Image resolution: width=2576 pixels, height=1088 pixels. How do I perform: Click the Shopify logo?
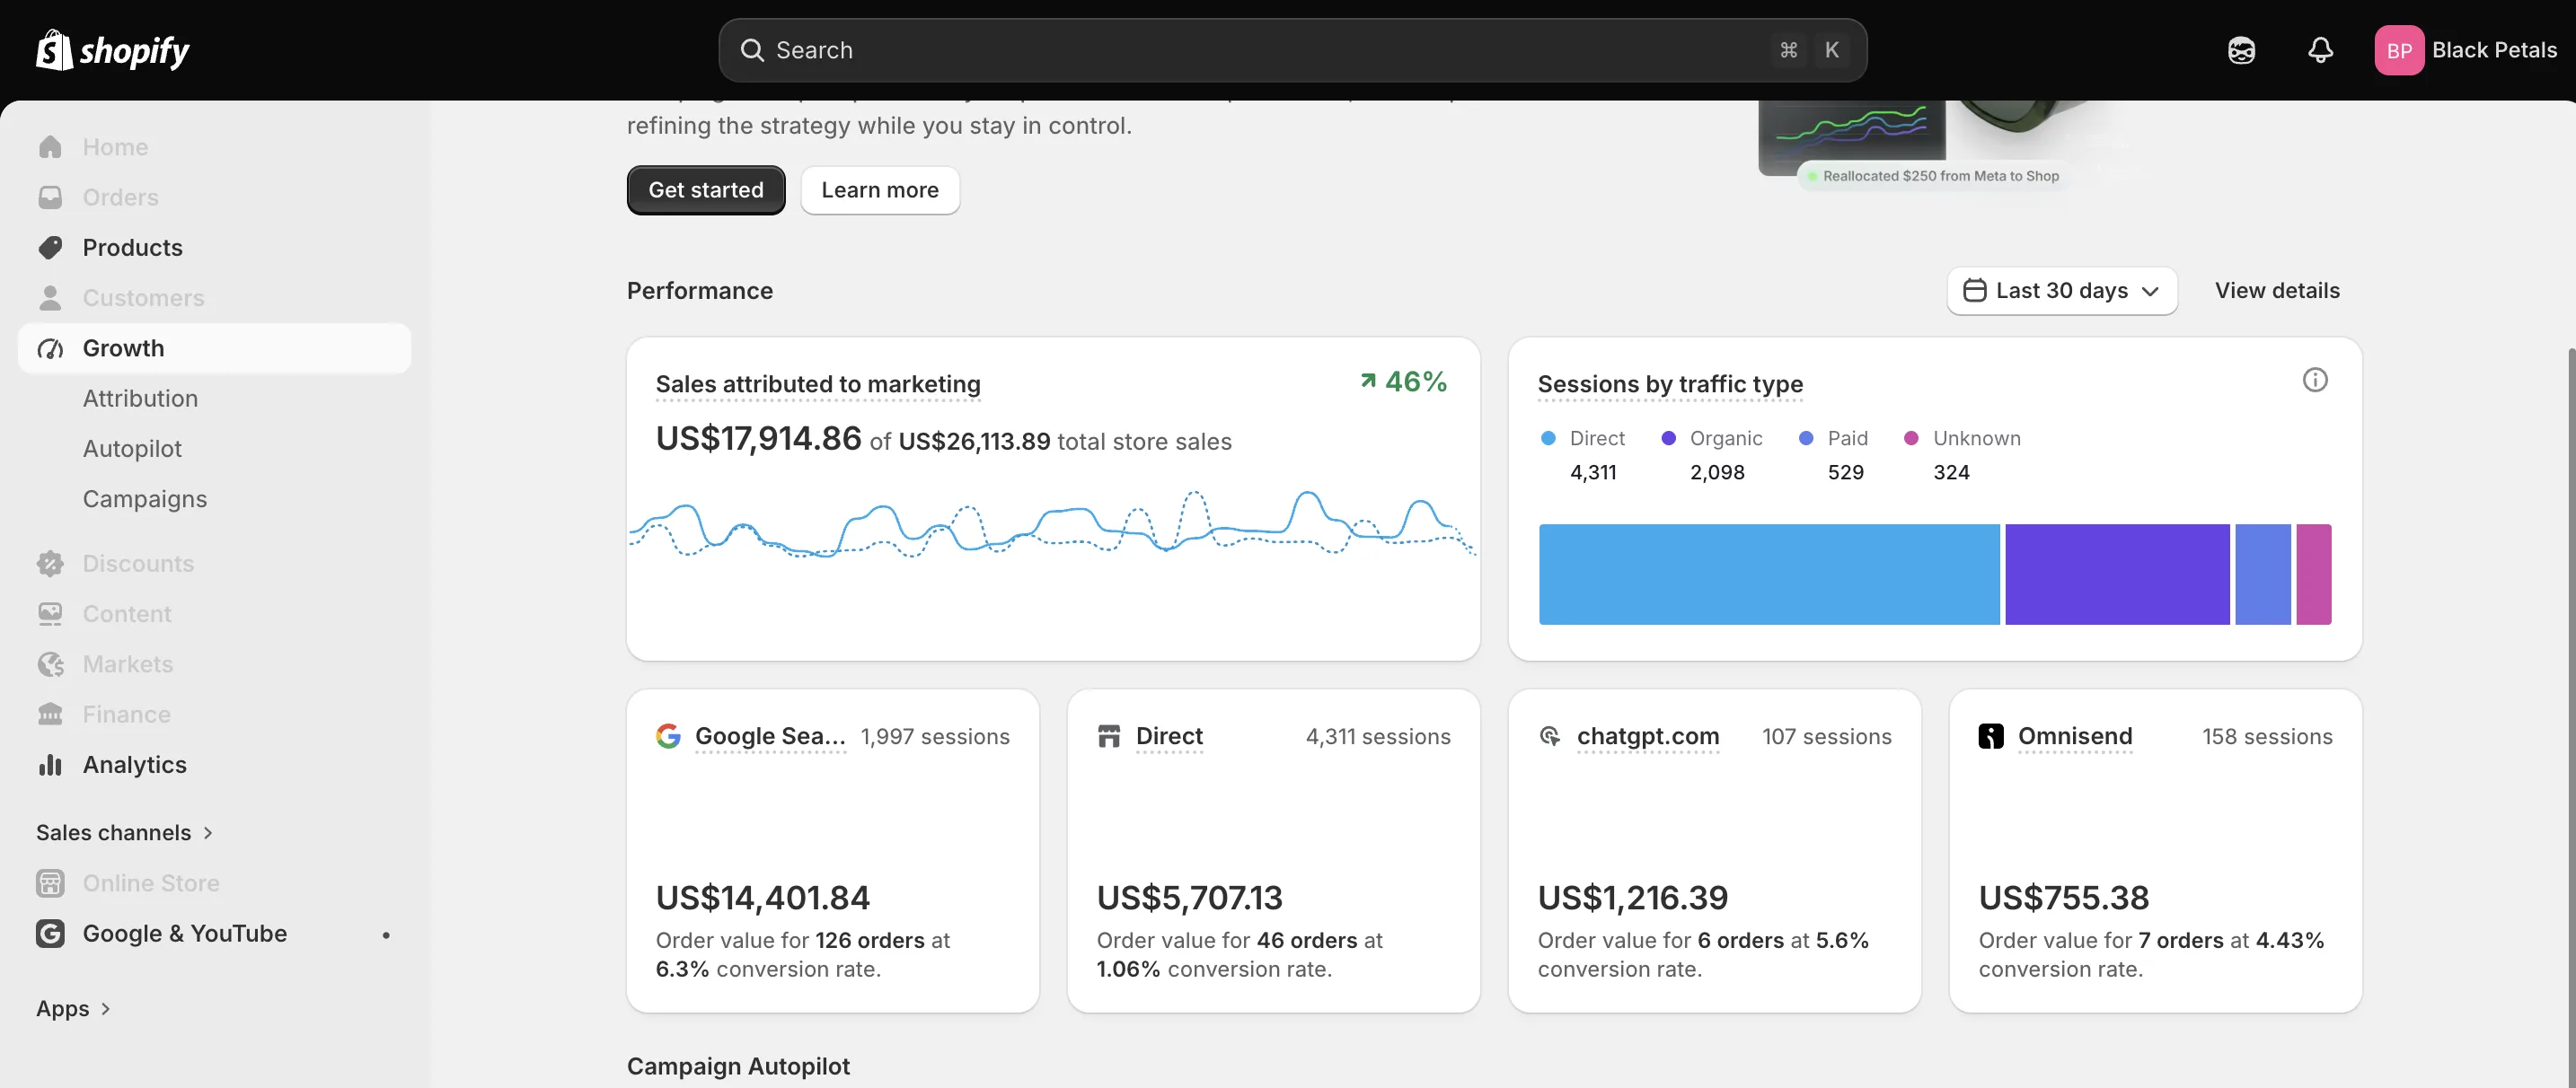pos(112,50)
